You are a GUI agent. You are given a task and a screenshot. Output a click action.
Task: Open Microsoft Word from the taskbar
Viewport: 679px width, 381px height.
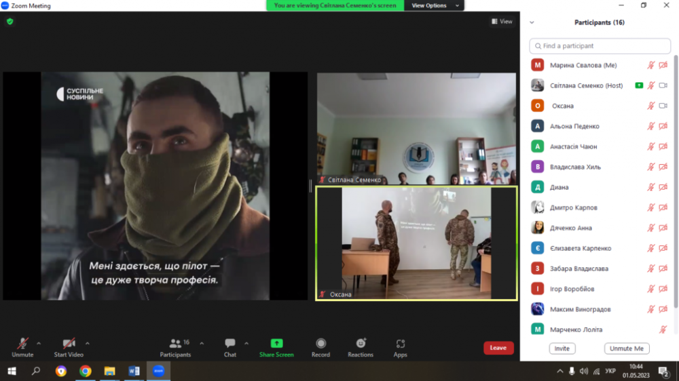coord(134,371)
